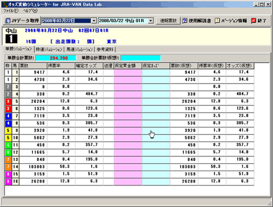This screenshot has height=207, width=273.
Task: Click pink 仮定買金額 cell for horse 1
Action: [x=128, y=72]
